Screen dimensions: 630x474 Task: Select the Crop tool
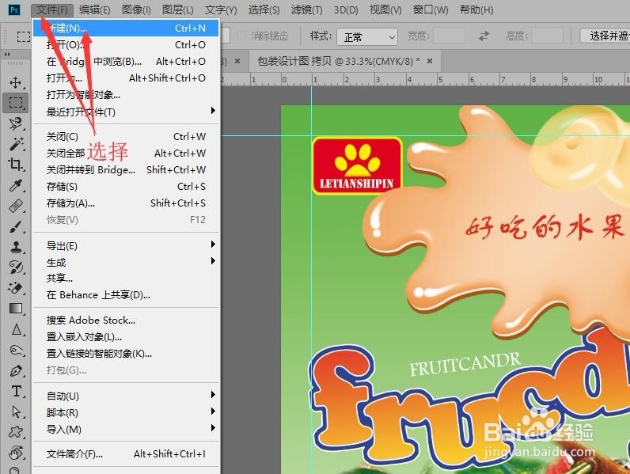click(x=16, y=165)
